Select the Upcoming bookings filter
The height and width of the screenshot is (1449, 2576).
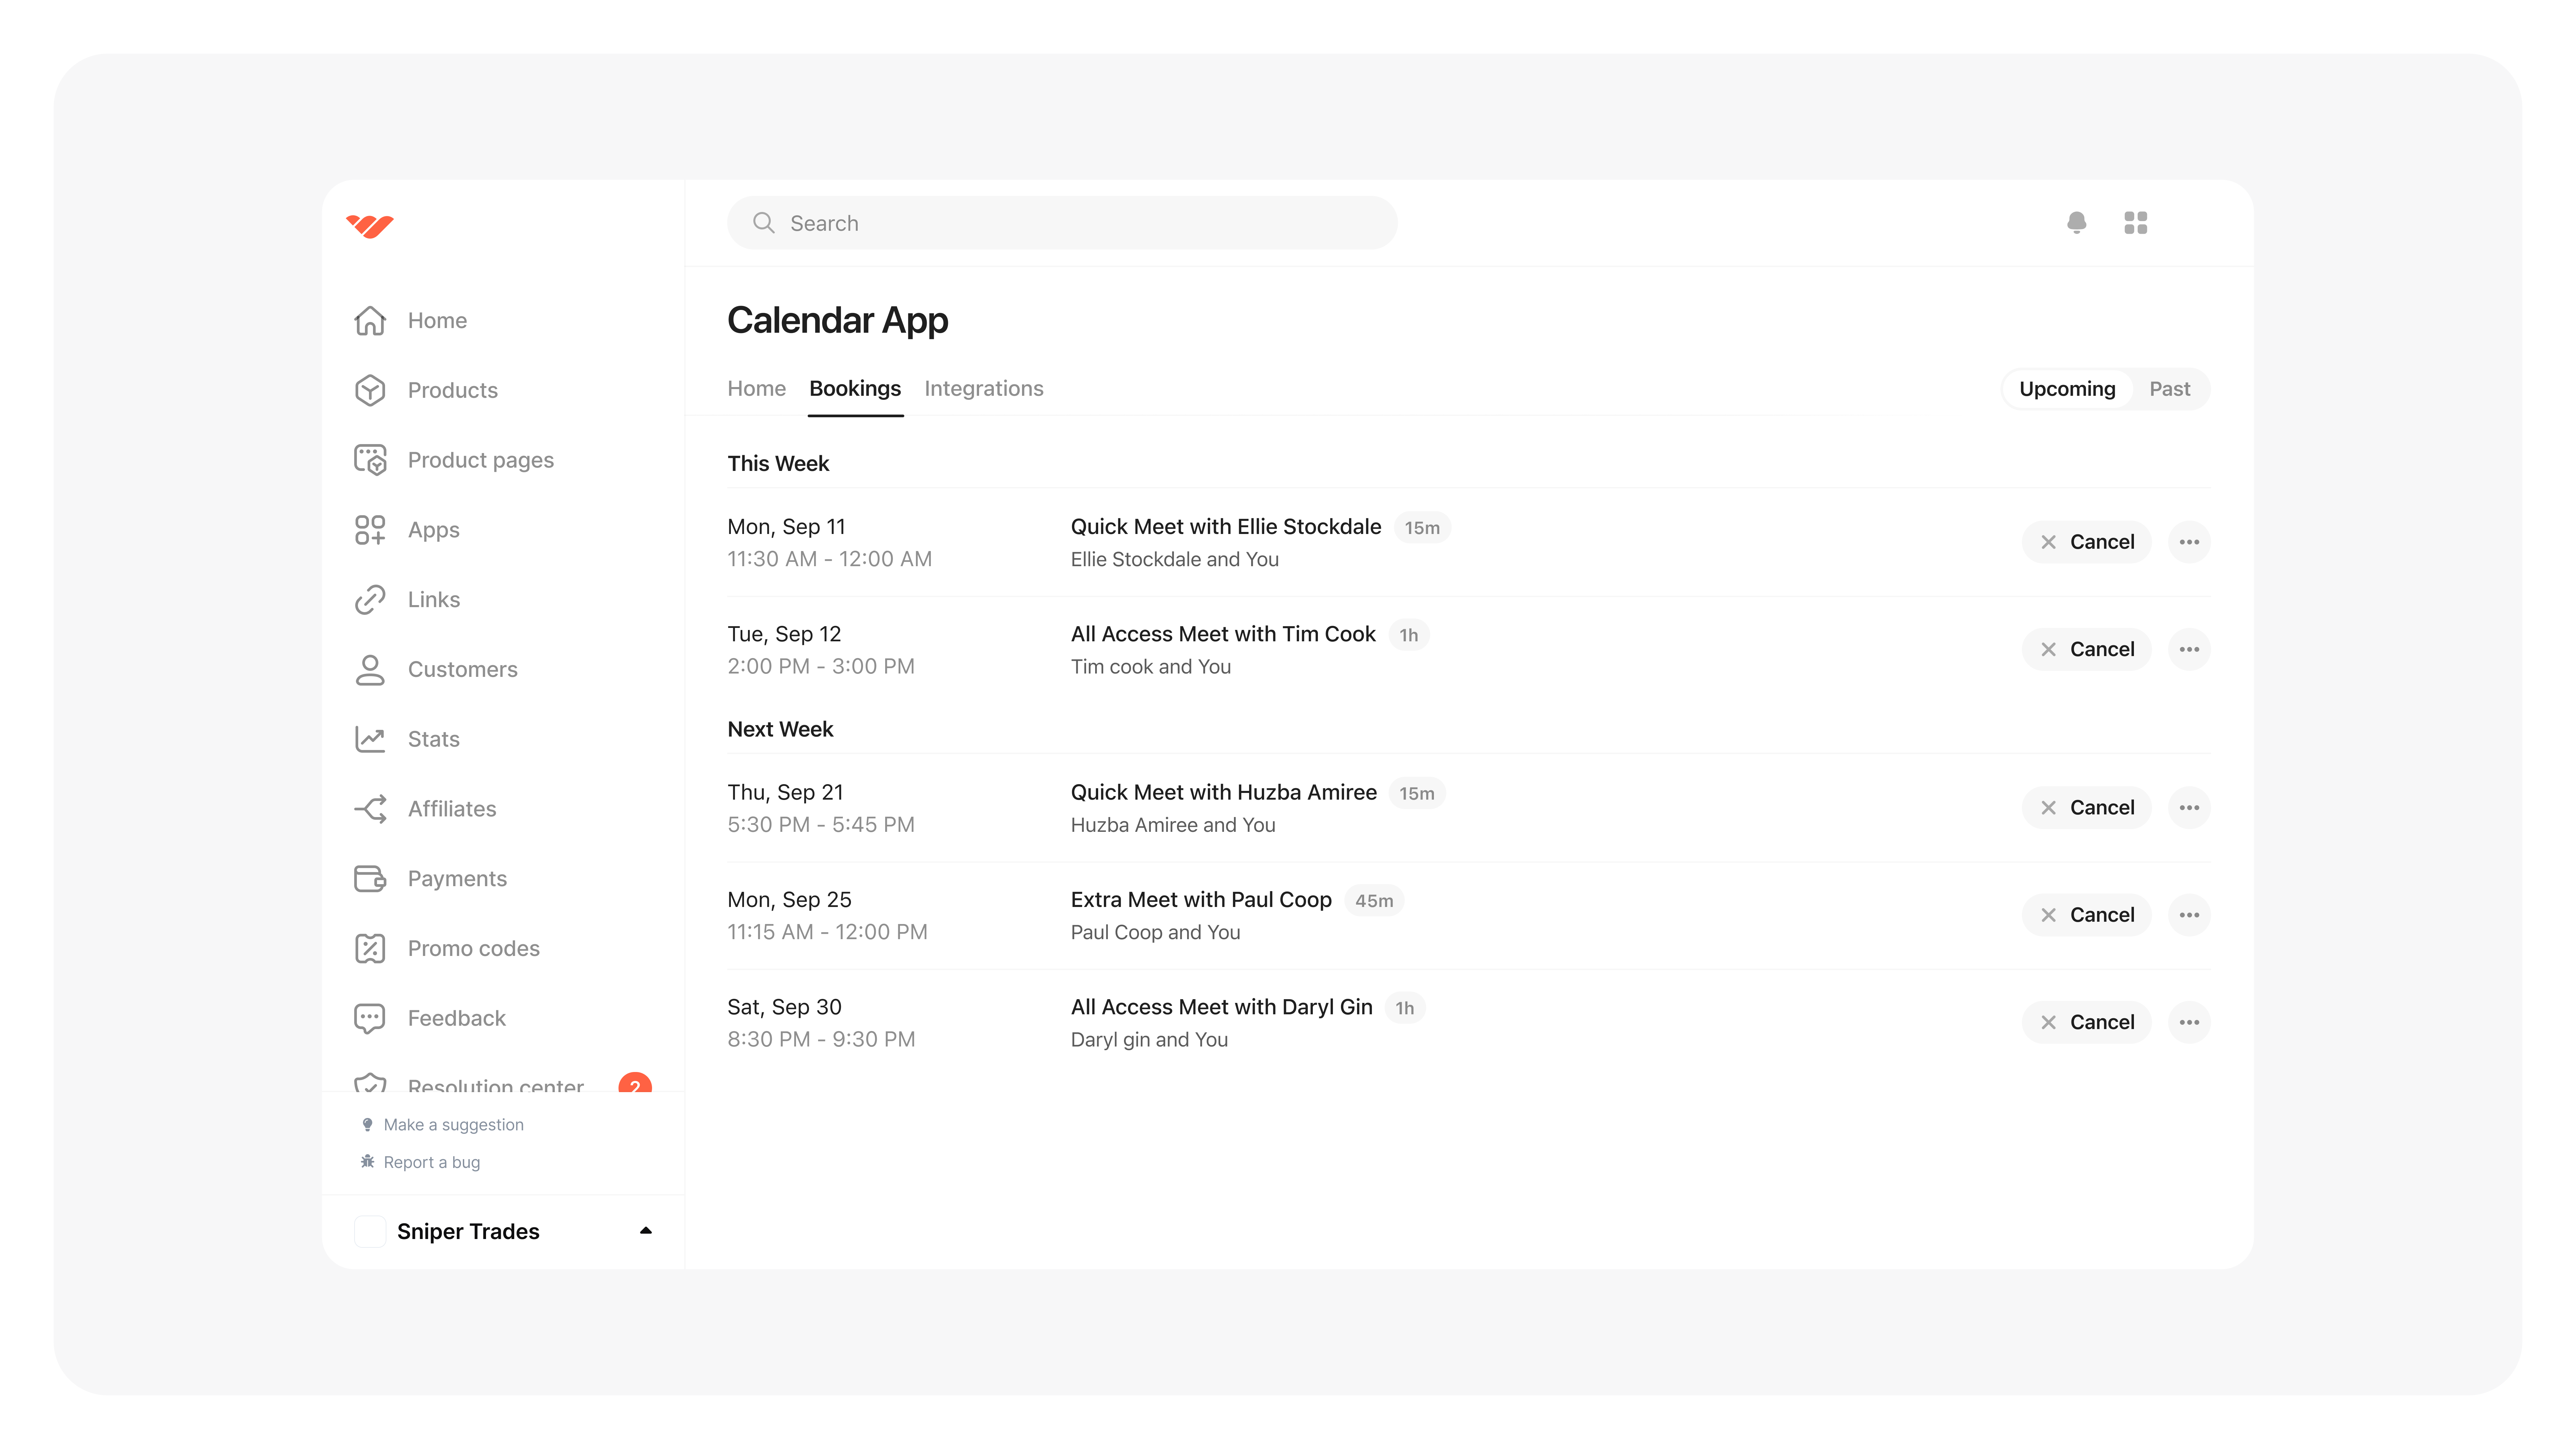[2066, 389]
